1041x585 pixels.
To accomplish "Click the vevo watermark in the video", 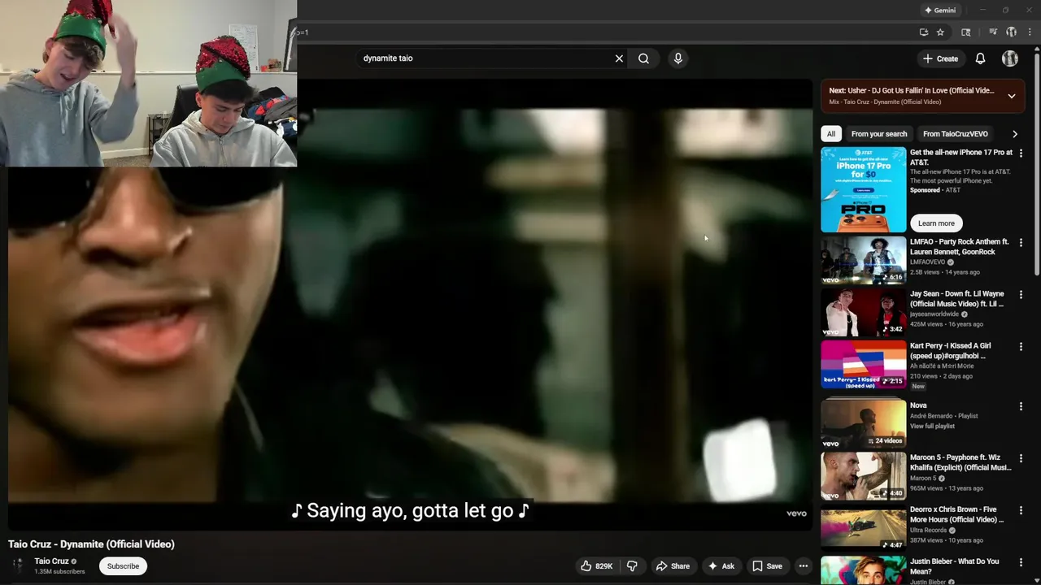I will [796, 513].
